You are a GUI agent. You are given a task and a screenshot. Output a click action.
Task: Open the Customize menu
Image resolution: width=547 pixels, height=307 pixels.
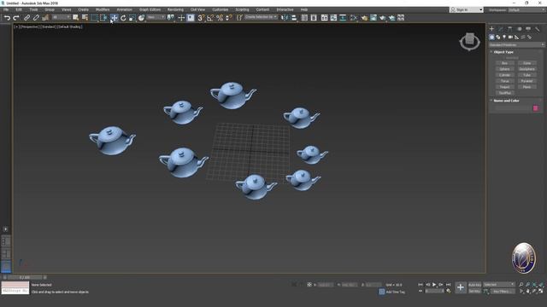coord(221,9)
